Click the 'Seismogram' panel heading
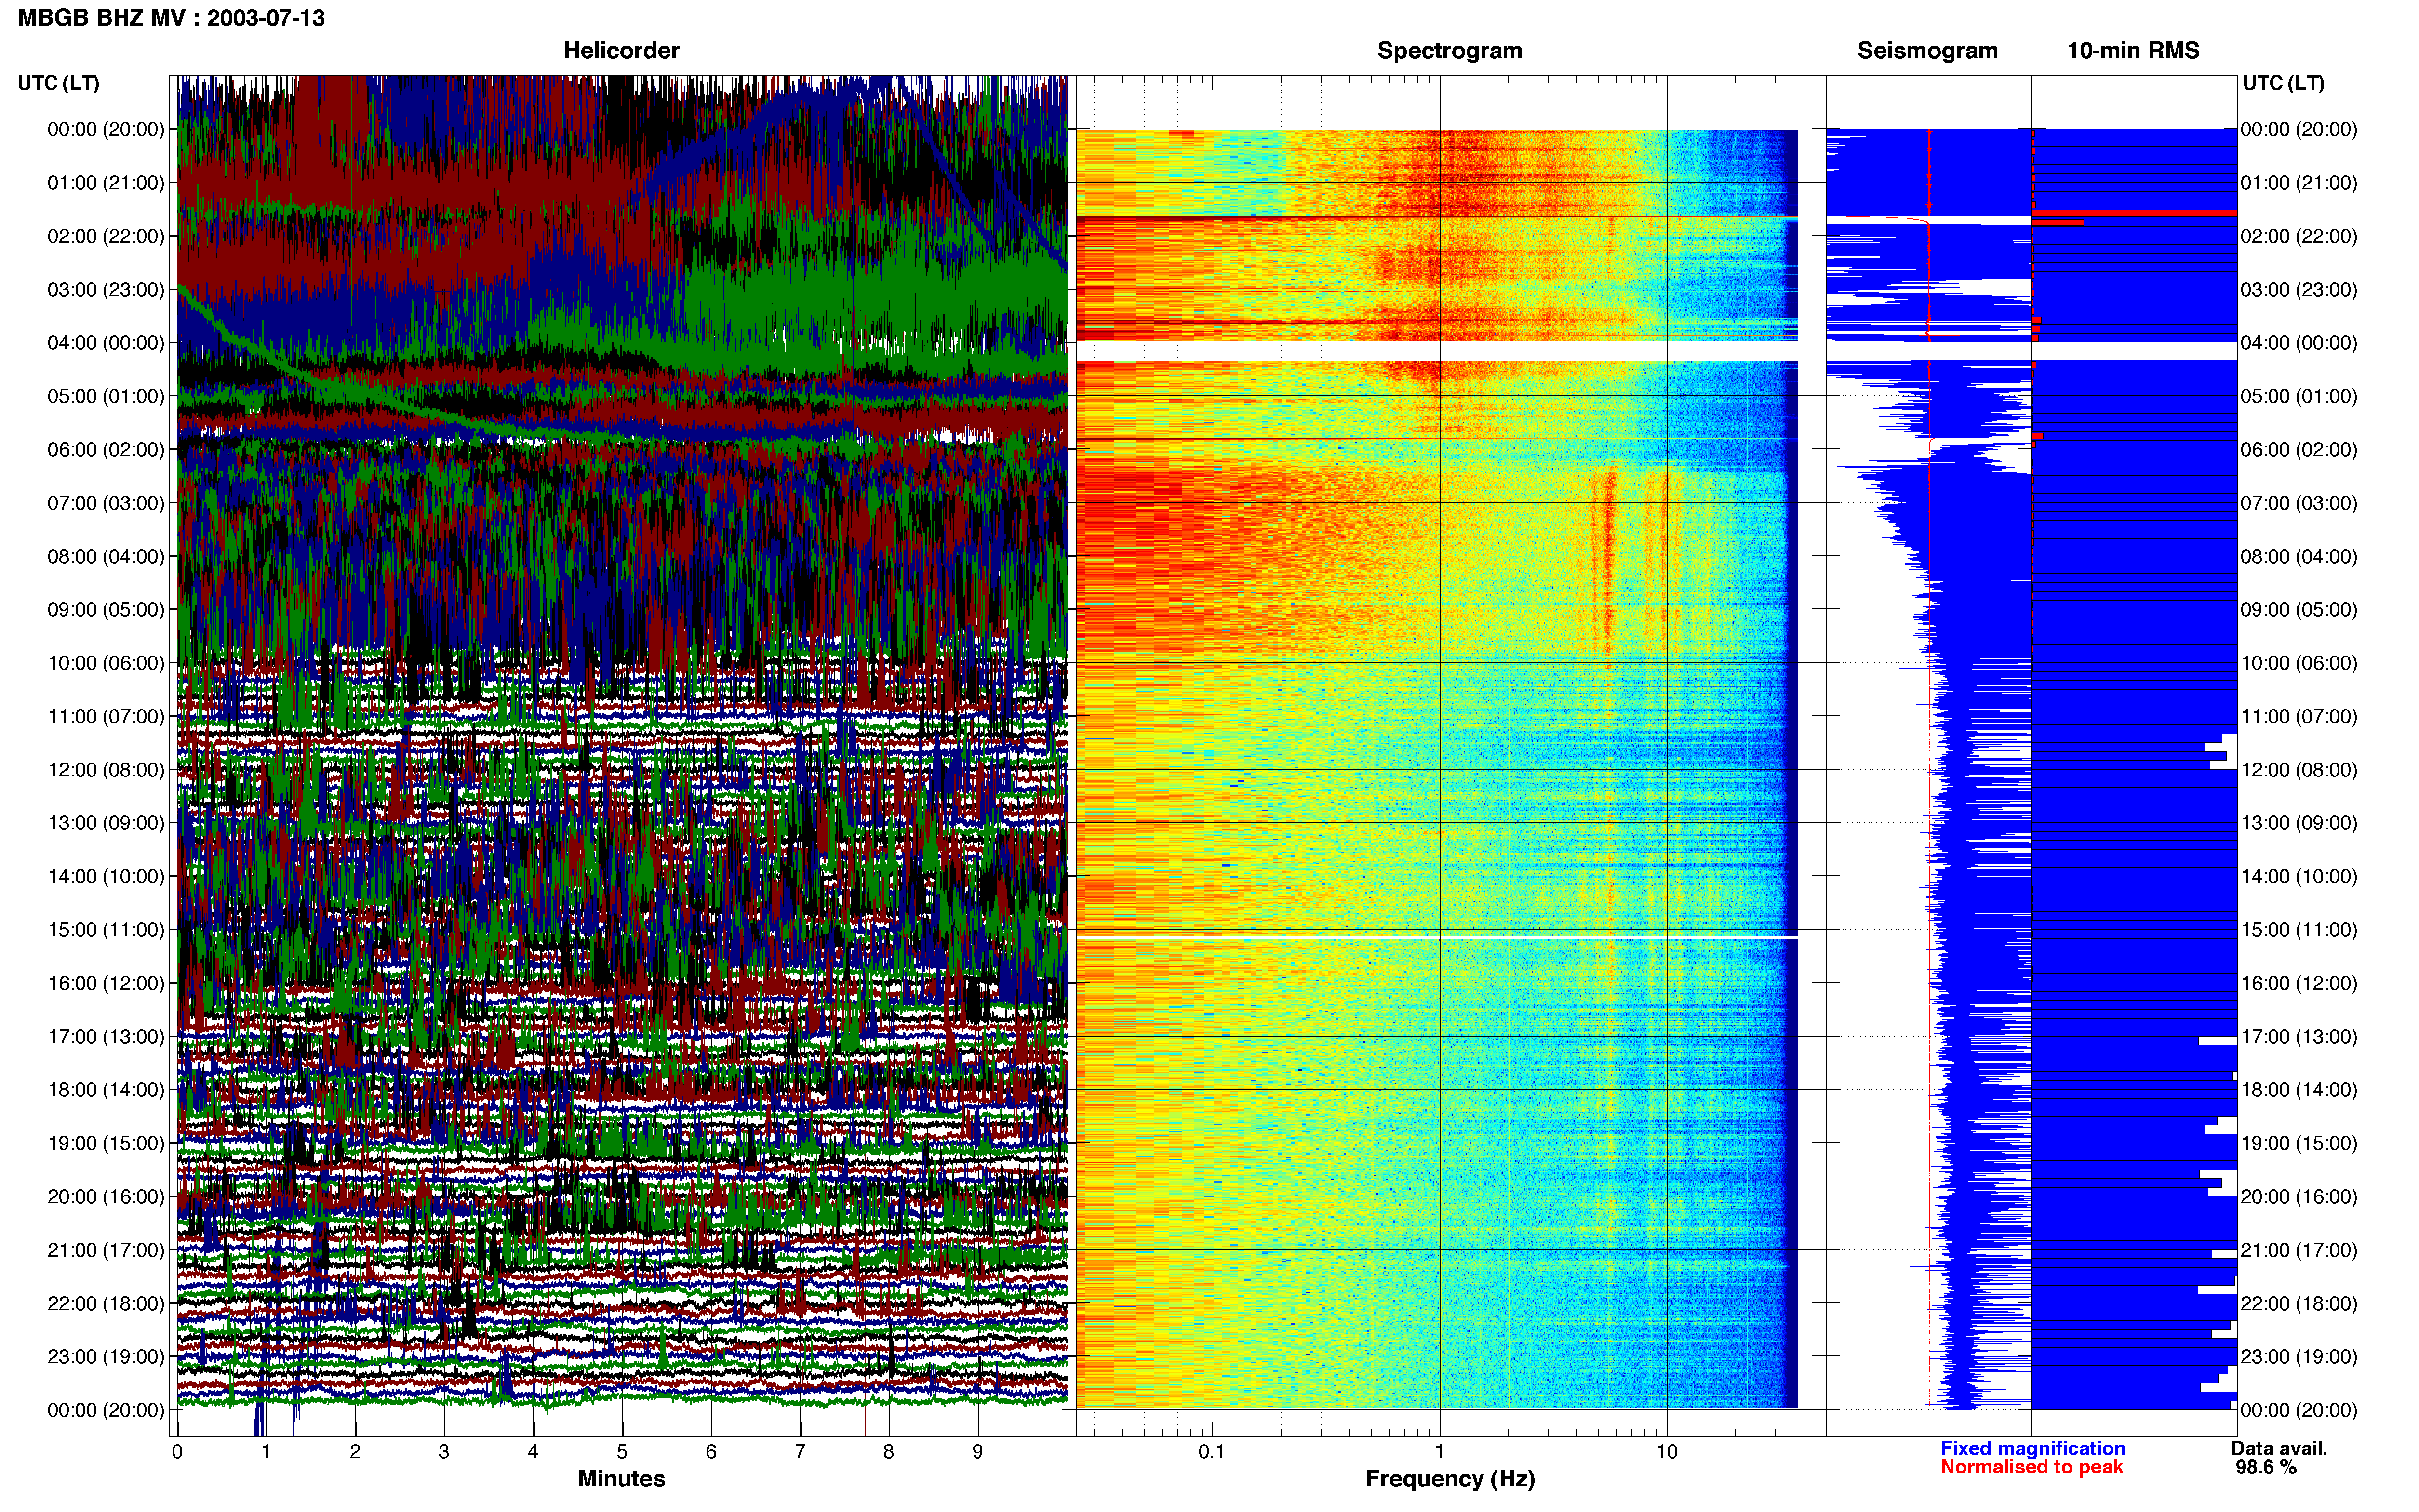This screenshot has width=2419, height=1512. click(x=1927, y=51)
